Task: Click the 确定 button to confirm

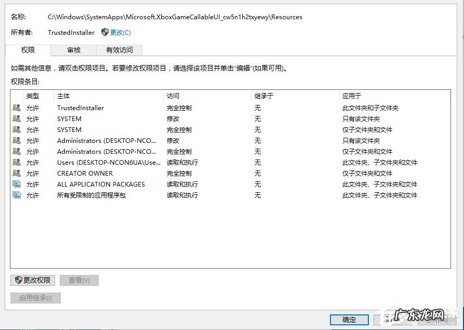Action: (349, 320)
